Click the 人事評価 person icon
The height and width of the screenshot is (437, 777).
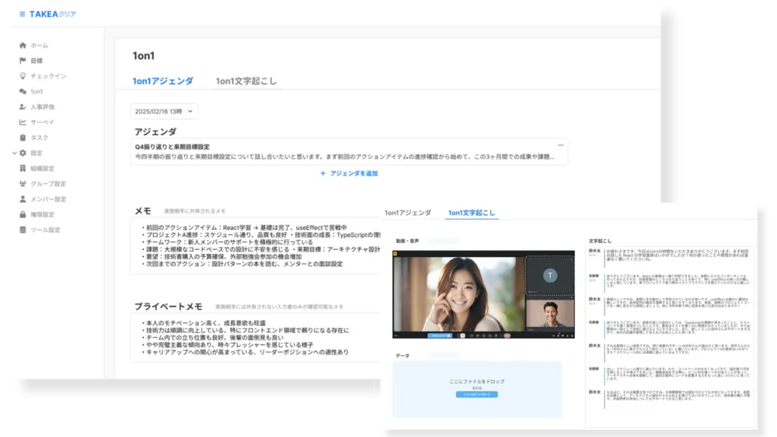click(23, 107)
